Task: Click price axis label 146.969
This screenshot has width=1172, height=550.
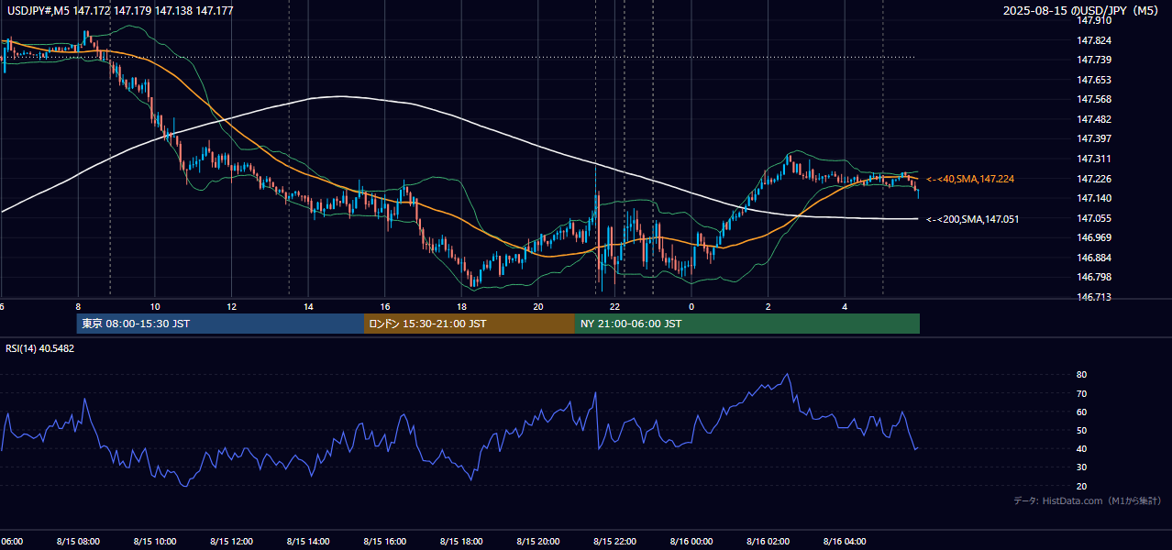Action: (x=1094, y=237)
